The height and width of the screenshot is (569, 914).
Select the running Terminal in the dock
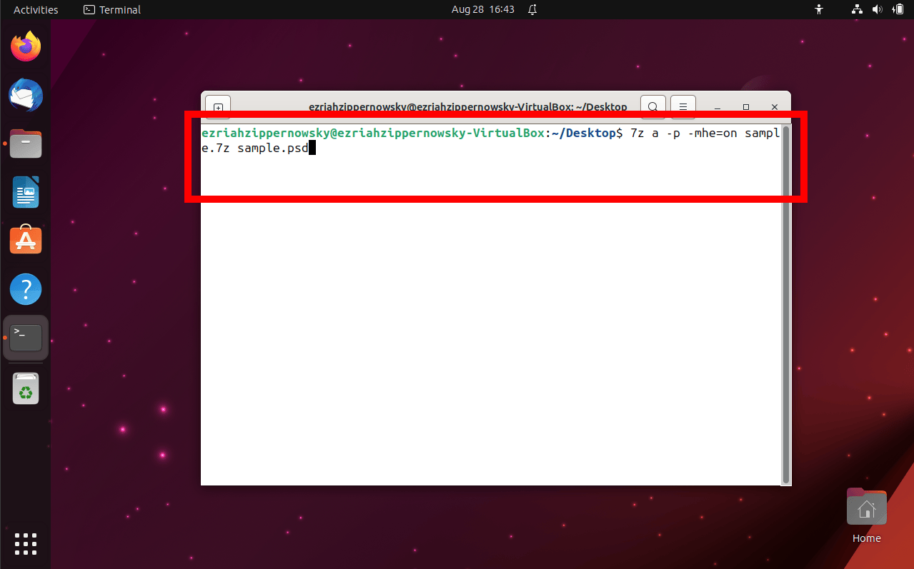26,337
